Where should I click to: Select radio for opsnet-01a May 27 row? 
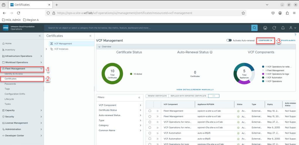(150, 122)
